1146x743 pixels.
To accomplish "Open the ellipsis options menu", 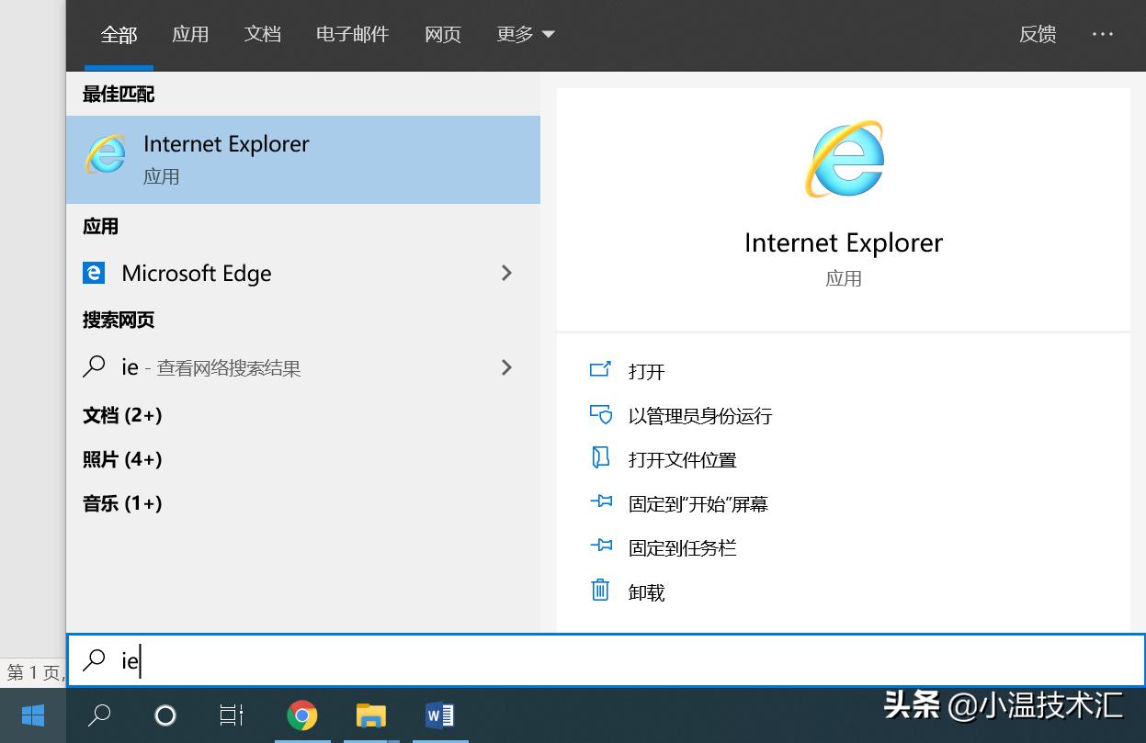I will point(1102,34).
